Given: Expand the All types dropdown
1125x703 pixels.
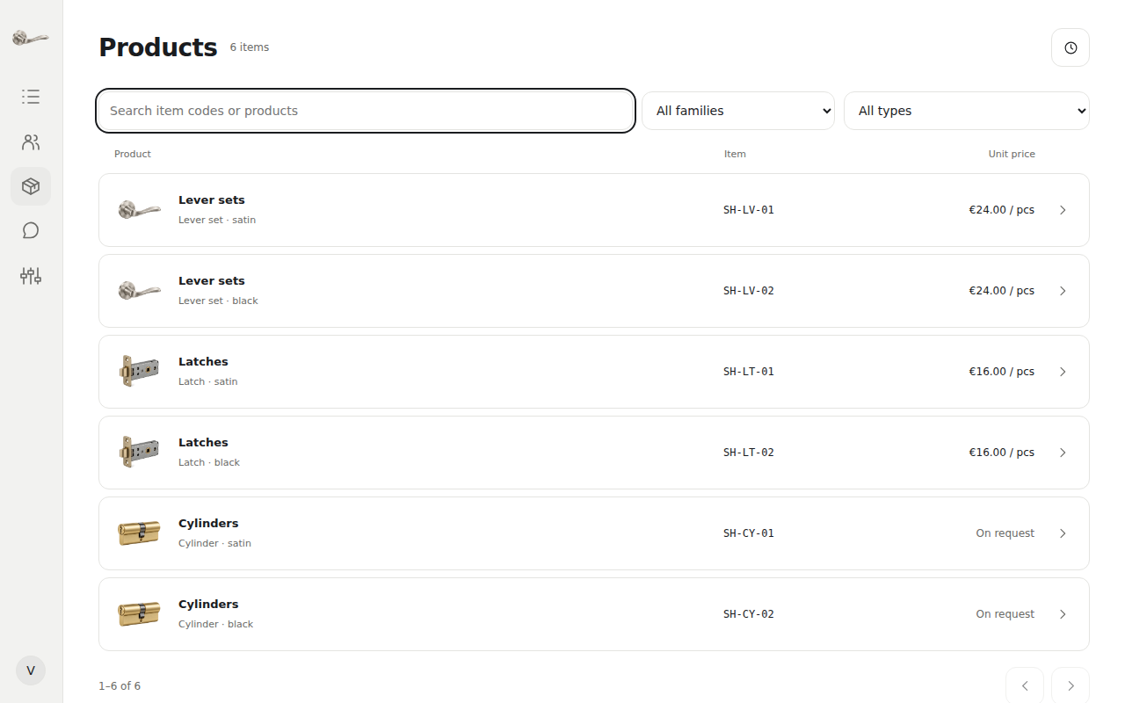Looking at the screenshot, I should coord(967,111).
